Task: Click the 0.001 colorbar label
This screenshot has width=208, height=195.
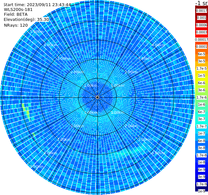Action: tap(202, 18)
